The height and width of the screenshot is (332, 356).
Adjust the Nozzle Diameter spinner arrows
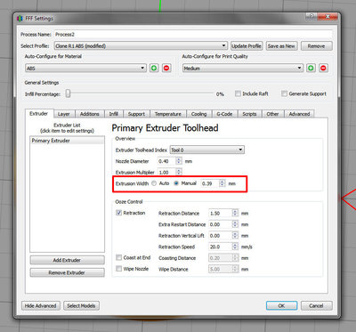click(x=179, y=161)
